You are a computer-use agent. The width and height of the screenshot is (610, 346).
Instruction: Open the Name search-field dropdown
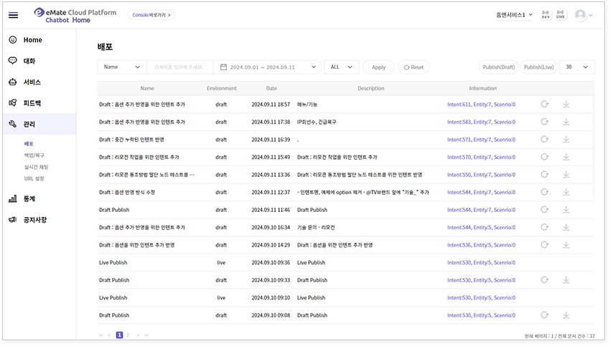pyautogui.click(x=122, y=67)
